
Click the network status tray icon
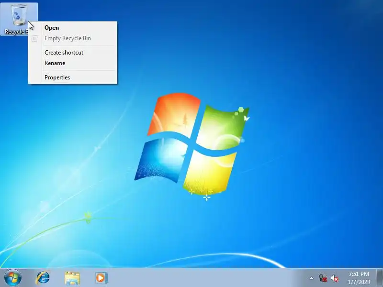pyautogui.click(x=323, y=278)
